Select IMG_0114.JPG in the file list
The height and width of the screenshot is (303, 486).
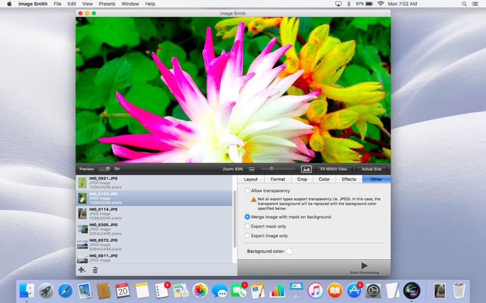pyautogui.click(x=154, y=214)
